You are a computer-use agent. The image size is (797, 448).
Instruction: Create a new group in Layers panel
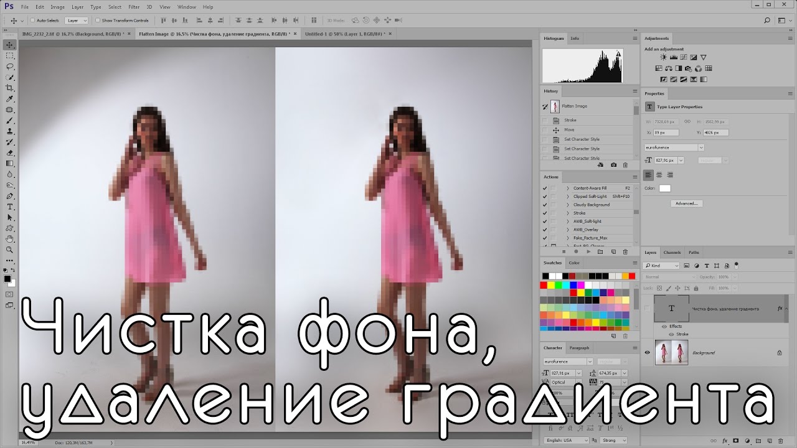click(x=758, y=441)
